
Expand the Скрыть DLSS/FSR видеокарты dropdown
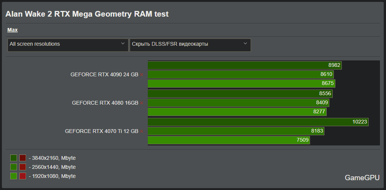190,45
